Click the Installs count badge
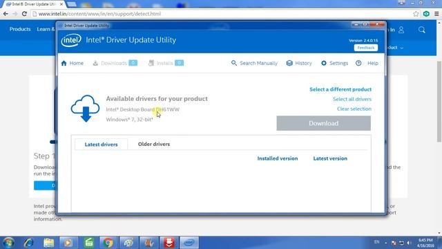The width and height of the screenshot is (442, 249). 179,63
